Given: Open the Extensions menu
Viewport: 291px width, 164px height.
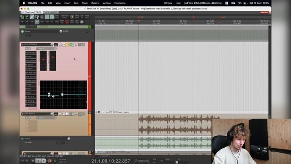Looking at the screenshot, I should (120, 3).
